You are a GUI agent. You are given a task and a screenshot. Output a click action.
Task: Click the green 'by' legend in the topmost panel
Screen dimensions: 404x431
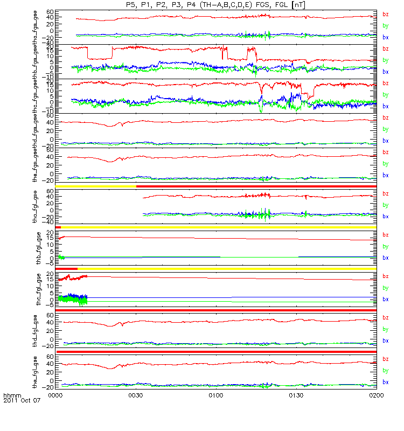[386, 26]
